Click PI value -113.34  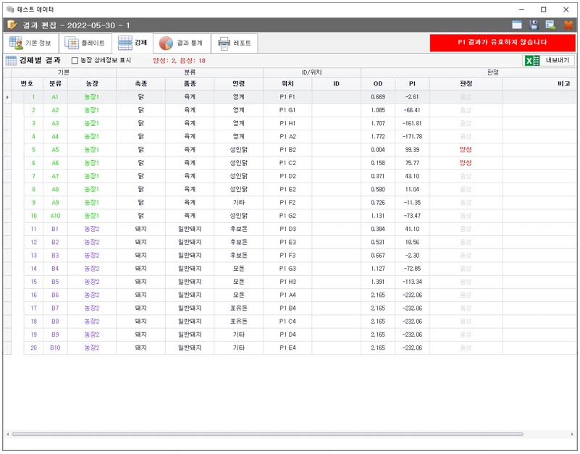tap(412, 282)
